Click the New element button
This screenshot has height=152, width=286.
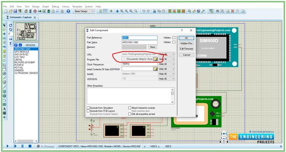153,47
